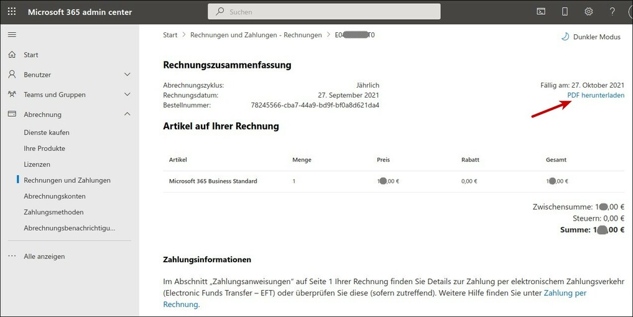Open Dienste kaufen in sidebar
The width and height of the screenshot is (633, 317).
(x=47, y=132)
